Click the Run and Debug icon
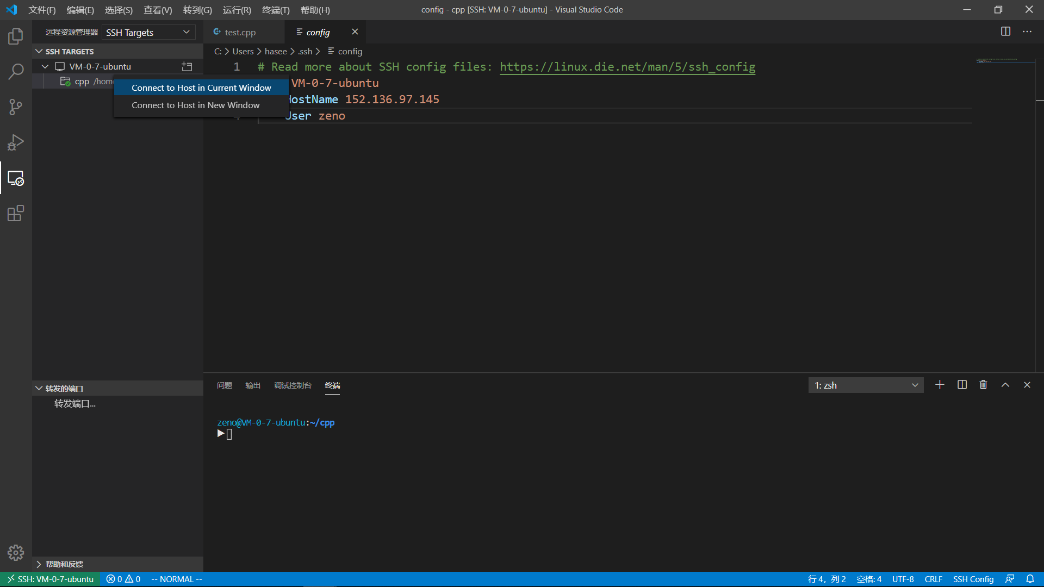Image resolution: width=1044 pixels, height=587 pixels. (16, 142)
